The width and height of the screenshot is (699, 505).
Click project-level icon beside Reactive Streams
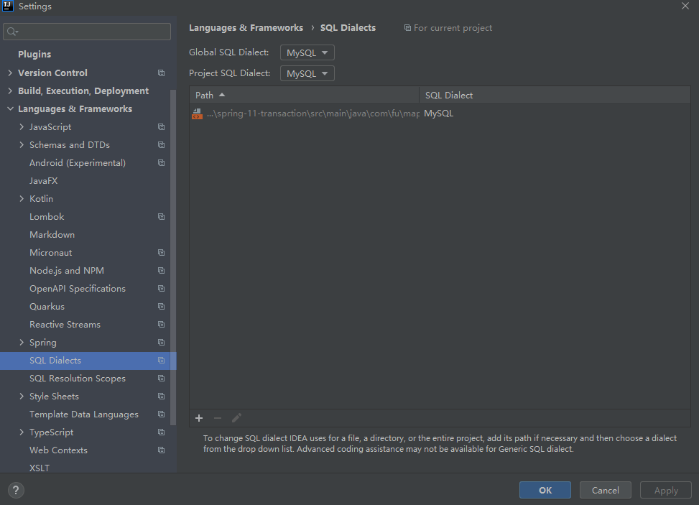coord(162,325)
